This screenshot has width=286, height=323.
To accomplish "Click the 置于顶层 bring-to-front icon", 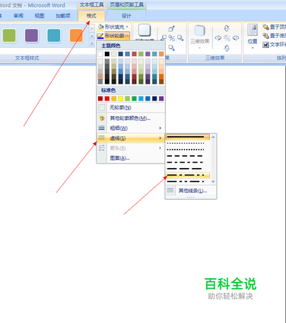I will [x=265, y=27].
